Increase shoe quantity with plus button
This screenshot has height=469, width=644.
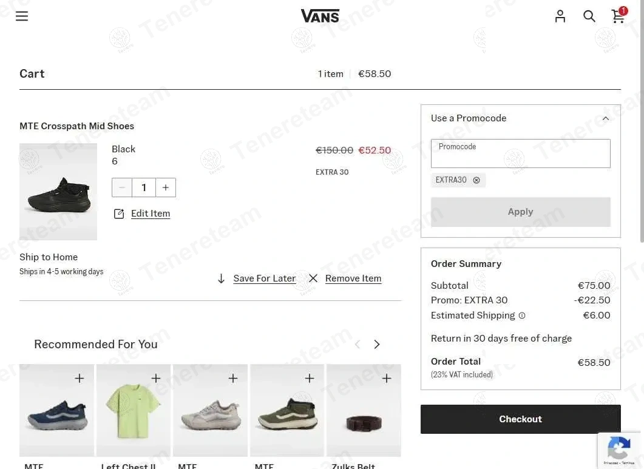click(166, 187)
